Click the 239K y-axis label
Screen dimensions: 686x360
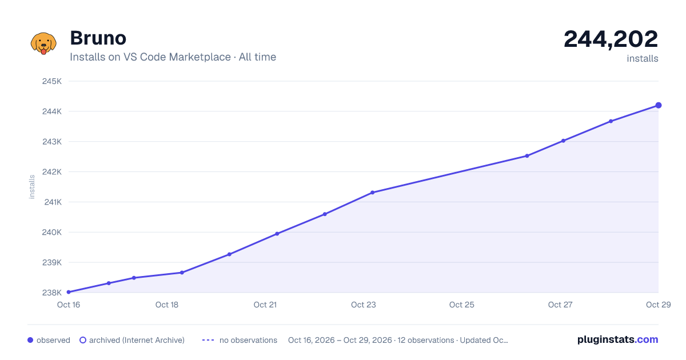(52, 263)
